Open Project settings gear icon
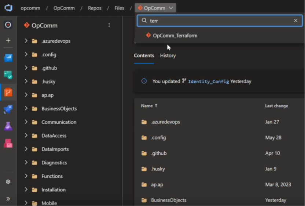305x206 pixels. (x=8, y=182)
